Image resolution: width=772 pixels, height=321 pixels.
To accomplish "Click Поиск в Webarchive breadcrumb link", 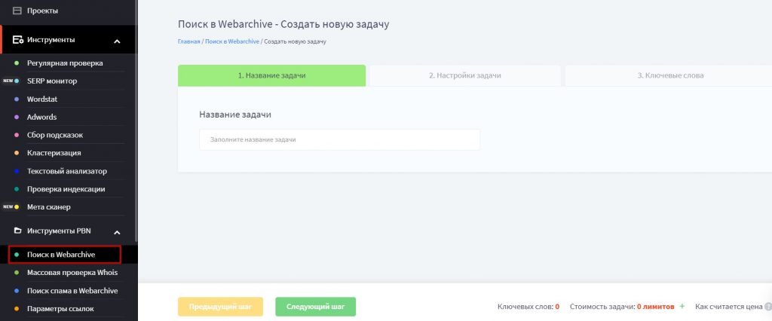I will 232,41.
